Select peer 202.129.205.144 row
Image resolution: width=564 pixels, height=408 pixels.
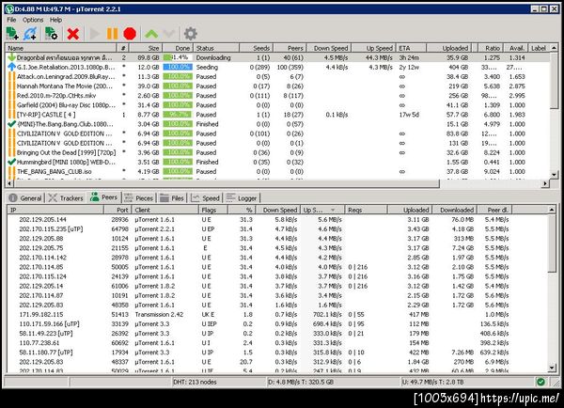[x=277, y=219]
